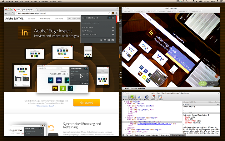Viewport: 225px width, 141px height.
Task: Open Chrome's wrench settings menu icon
Action: point(117,13)
